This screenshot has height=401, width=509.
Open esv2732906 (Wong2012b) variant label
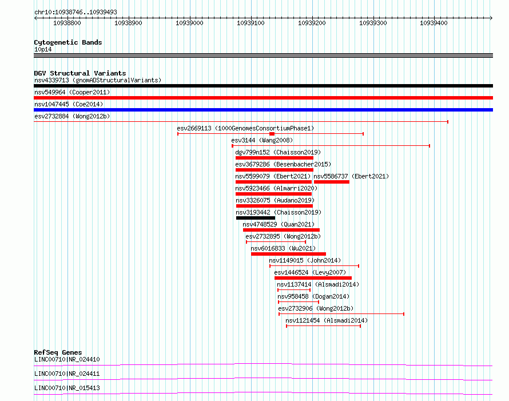[x=316, y=308]
